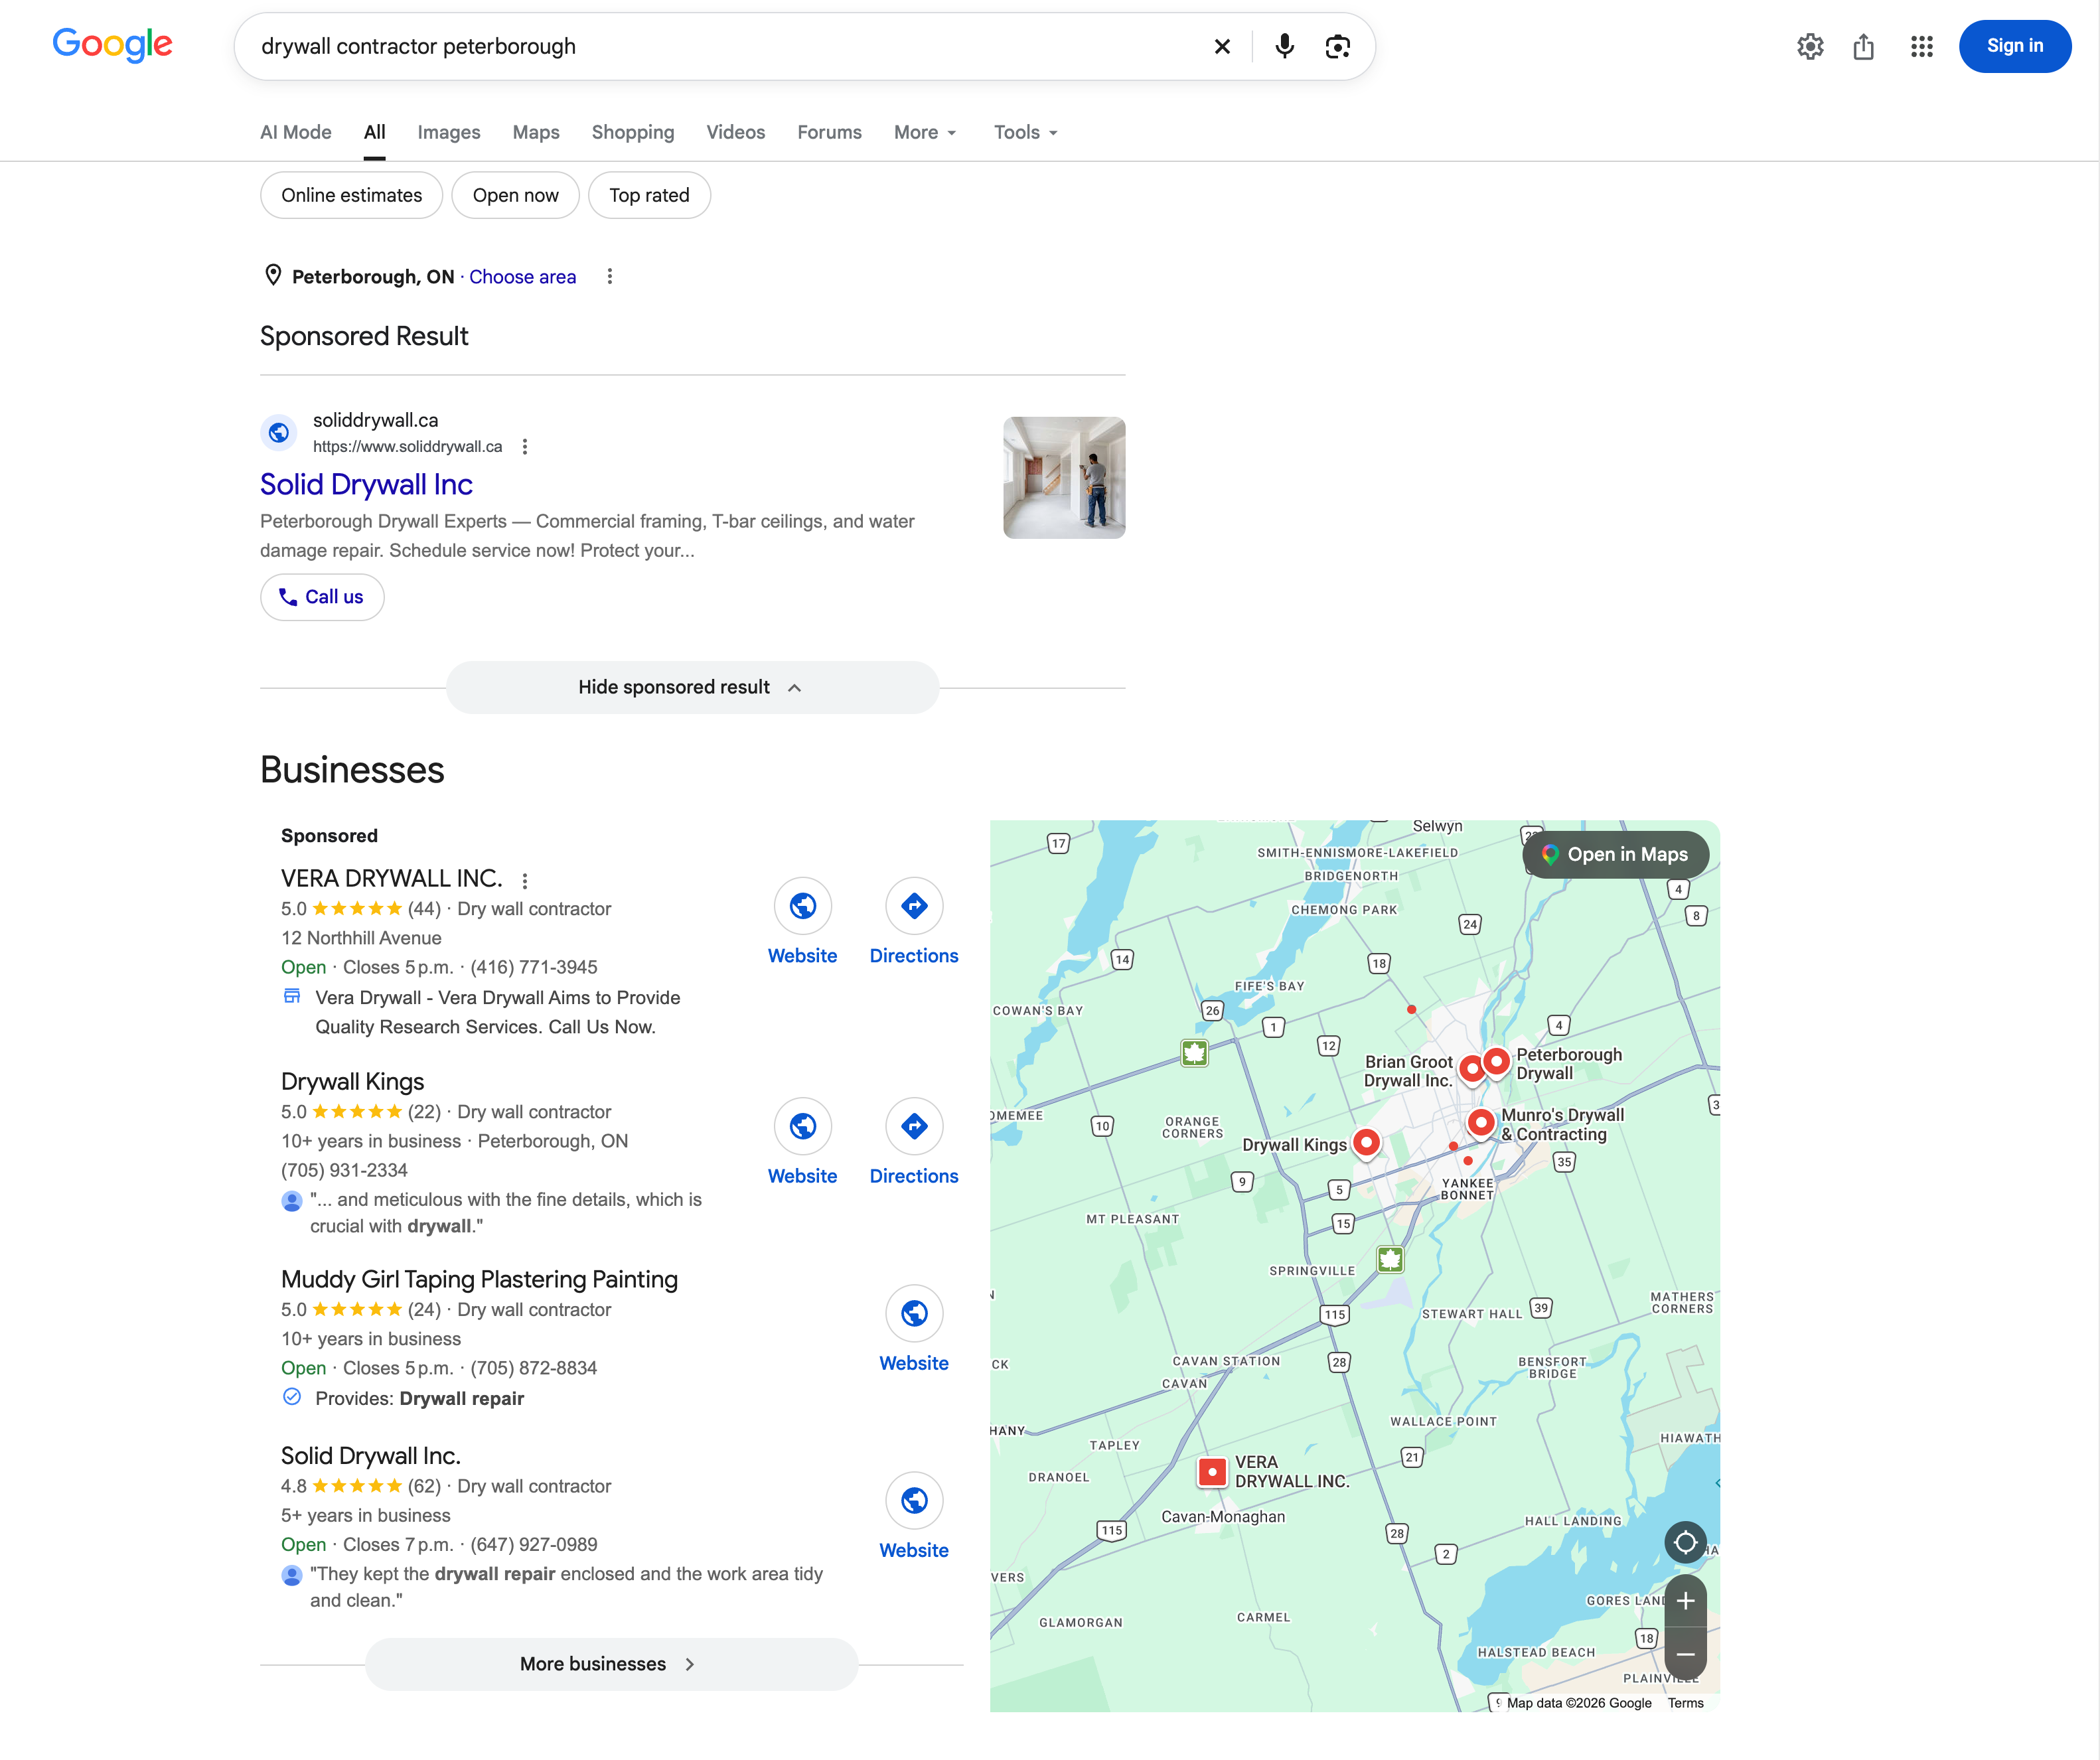This screenshot has width=2100, height=1760.
Task: Go to Google homepage via logo
Action: 112,45
